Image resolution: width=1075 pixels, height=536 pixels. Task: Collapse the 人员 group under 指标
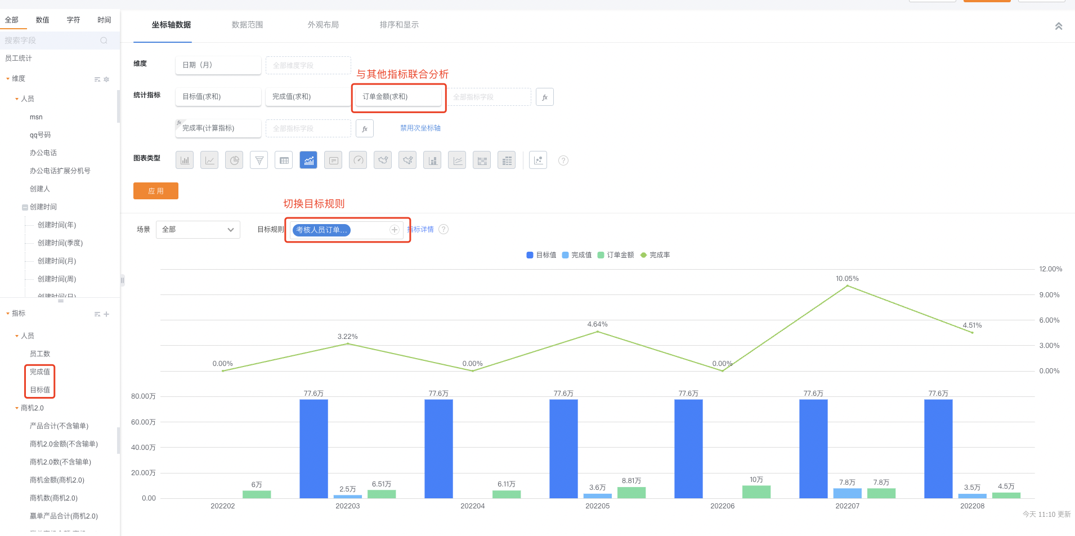17,336
